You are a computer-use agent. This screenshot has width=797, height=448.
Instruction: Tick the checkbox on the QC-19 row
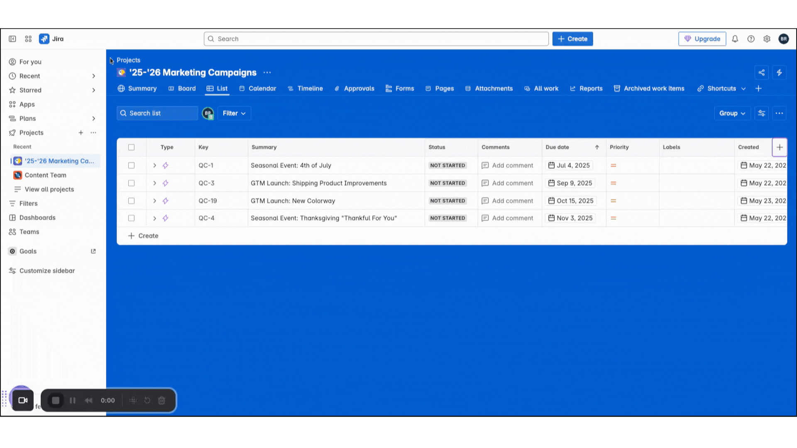131,200
